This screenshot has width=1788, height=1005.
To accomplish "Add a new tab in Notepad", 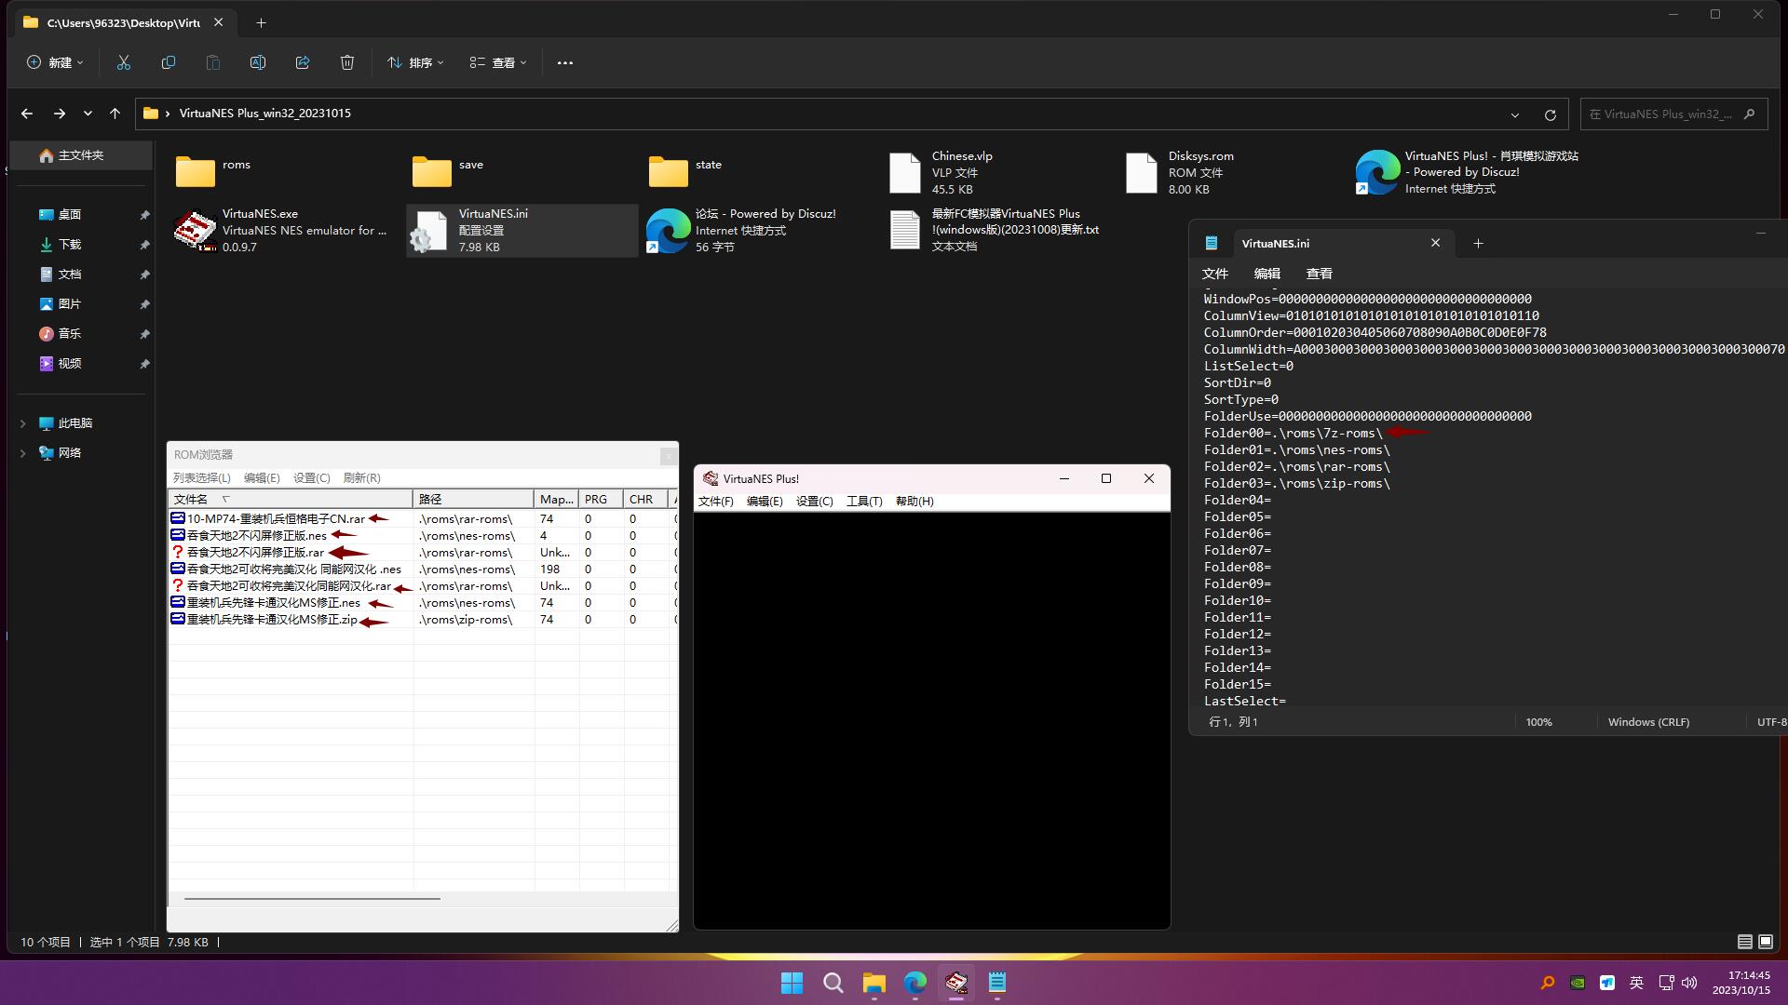I will pyautogui.click(x=1478, y=243).
